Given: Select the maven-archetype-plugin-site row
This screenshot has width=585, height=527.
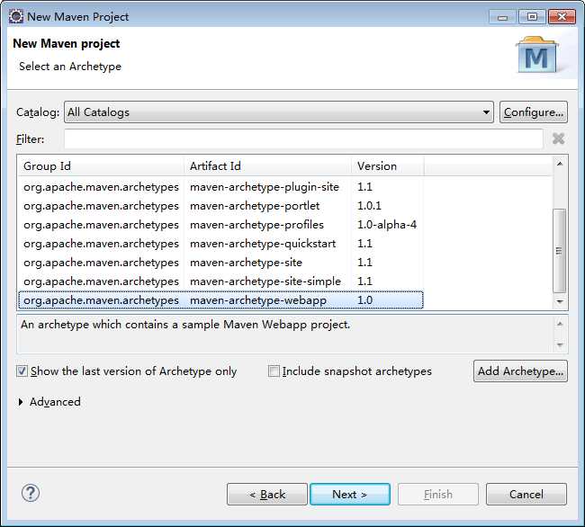Looking at the screenshot, I should point(220,187).
